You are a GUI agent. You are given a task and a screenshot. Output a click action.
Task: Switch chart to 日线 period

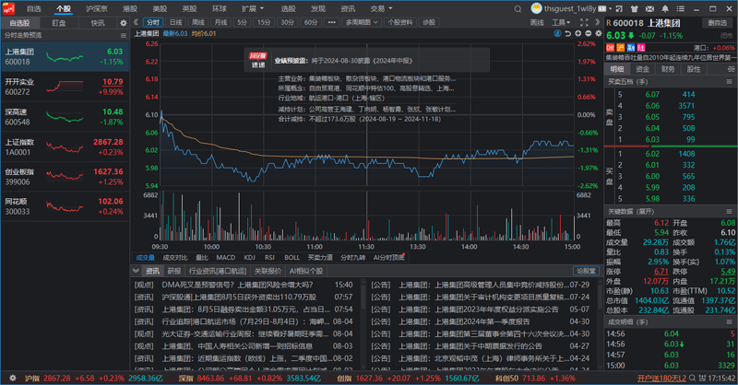click(175, 22)
